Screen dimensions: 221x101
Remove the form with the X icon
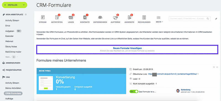click(217, 67)
